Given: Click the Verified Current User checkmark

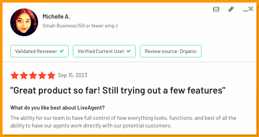Looking at the screenshot, I should (x=129, y=51).
